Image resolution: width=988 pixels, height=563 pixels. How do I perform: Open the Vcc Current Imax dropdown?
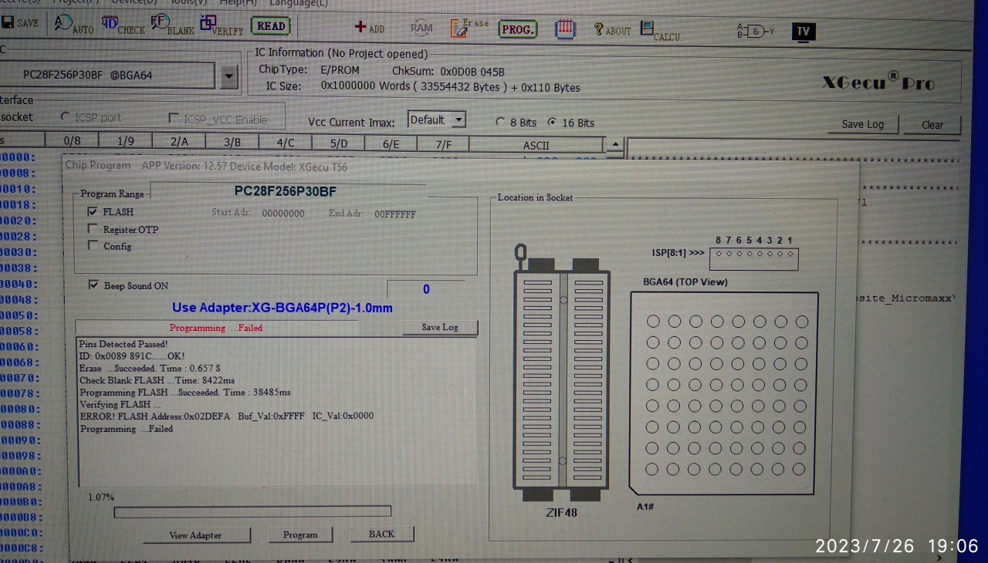pyautogui.click(x=458, y=120)
